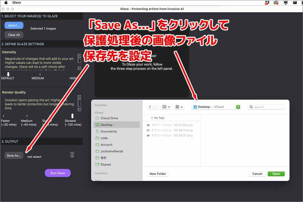
Task: Click the Dropbox menu bar icon
Action: (x=267, y=3)
